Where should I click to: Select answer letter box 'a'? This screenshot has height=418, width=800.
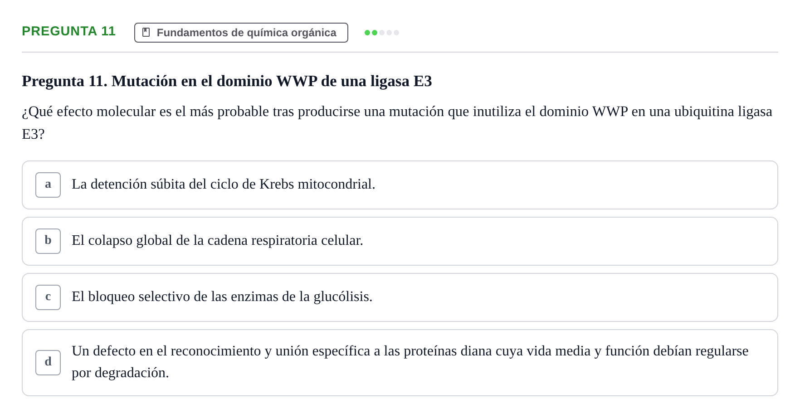click(48, 185)
